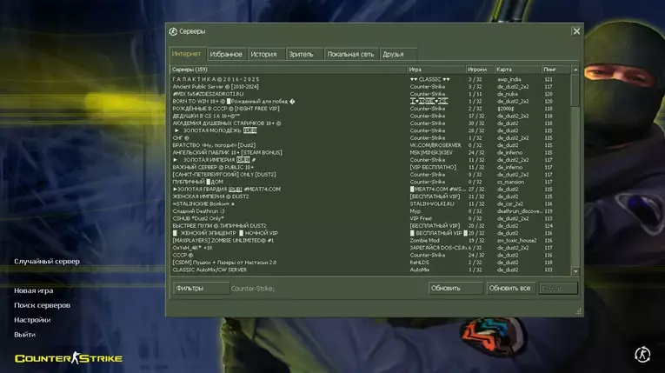Click the window resize grip icon

578,311
